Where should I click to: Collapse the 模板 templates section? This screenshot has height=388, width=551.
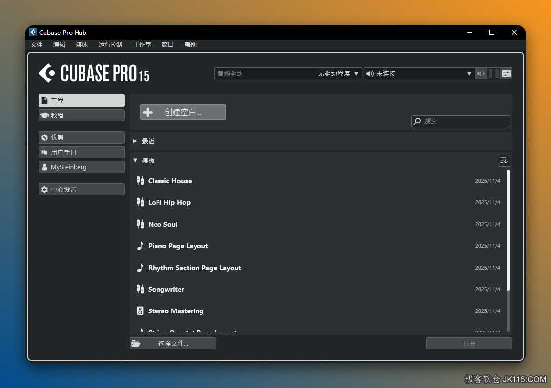[x=135, y=160]
